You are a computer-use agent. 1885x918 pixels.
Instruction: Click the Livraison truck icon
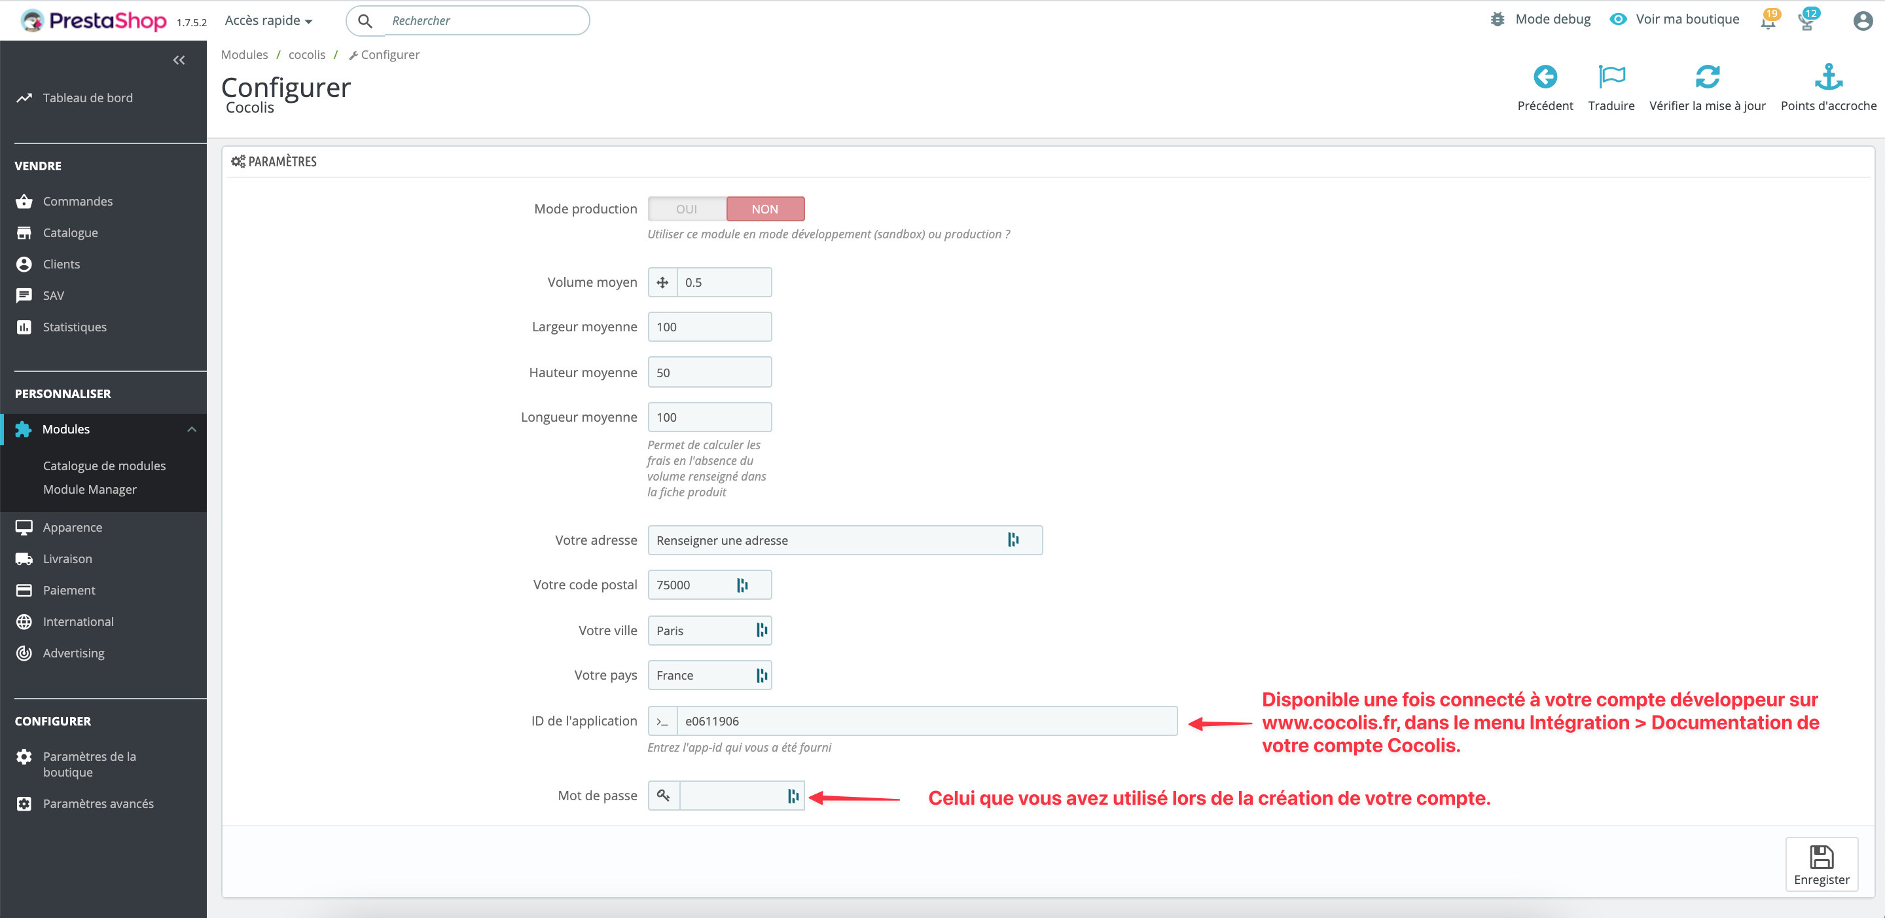(x=24, y=559)
